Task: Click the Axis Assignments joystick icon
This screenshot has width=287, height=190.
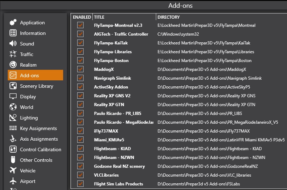Action: coord(13,139)
